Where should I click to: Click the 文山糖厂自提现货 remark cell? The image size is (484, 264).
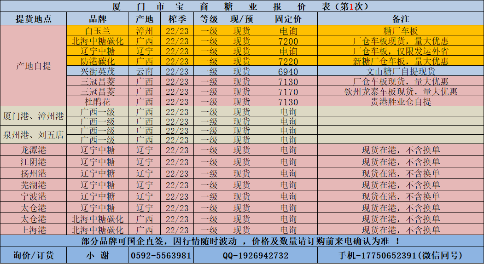401,72
